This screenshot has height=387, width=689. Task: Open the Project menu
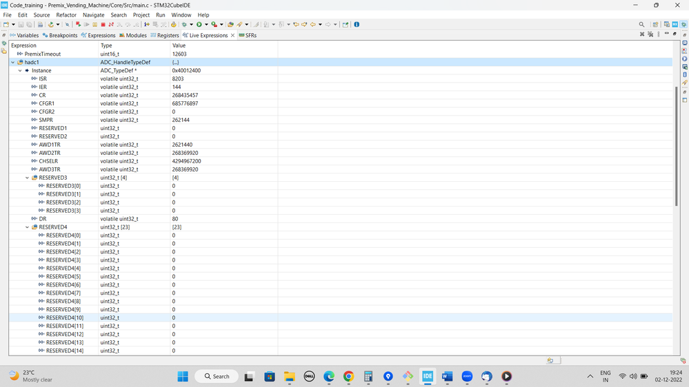tap(141, 15)
